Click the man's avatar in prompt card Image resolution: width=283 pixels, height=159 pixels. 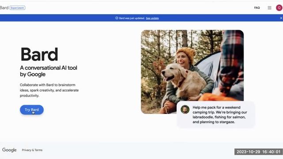(x=185, y=110)
